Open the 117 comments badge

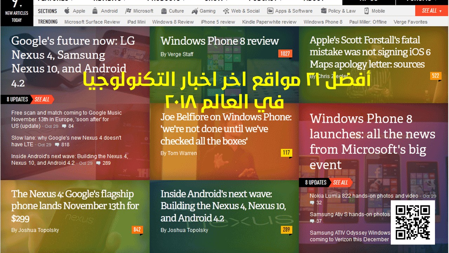[286, 153]
